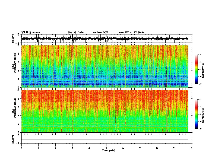215x166 pixels.
Task: Click the "5" tick on ch.3(V) axis
Action: (19, 135)
